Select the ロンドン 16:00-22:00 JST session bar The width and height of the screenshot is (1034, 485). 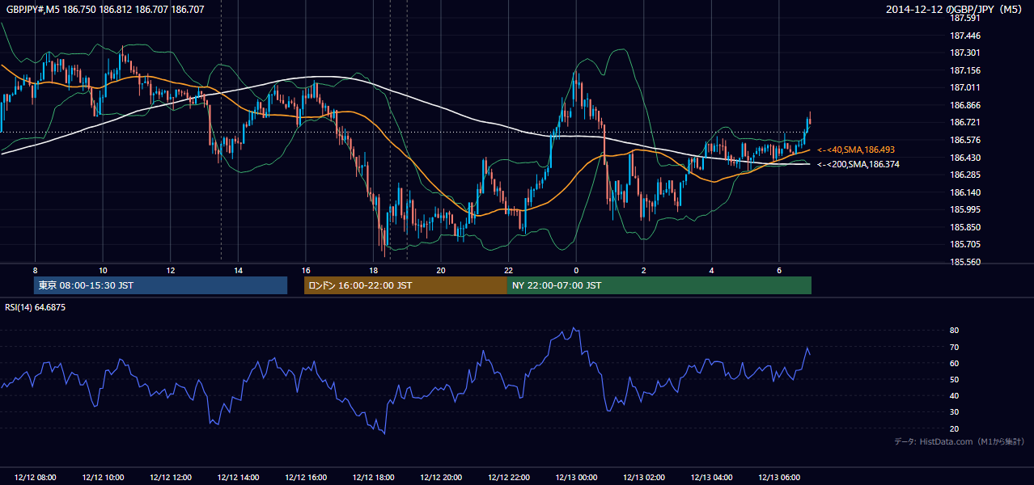405,285
